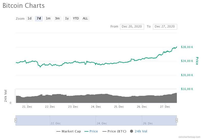Screen dimensions: 203x139
Task: Switch zoom to 3m
Action: (x=57, y=18)
